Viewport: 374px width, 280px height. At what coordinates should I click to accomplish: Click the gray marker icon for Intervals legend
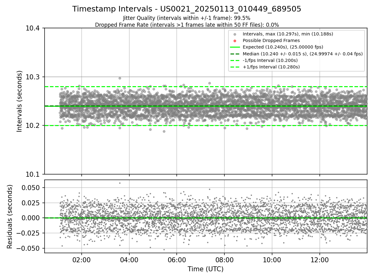pyautogui.click(x=235, y=34)
